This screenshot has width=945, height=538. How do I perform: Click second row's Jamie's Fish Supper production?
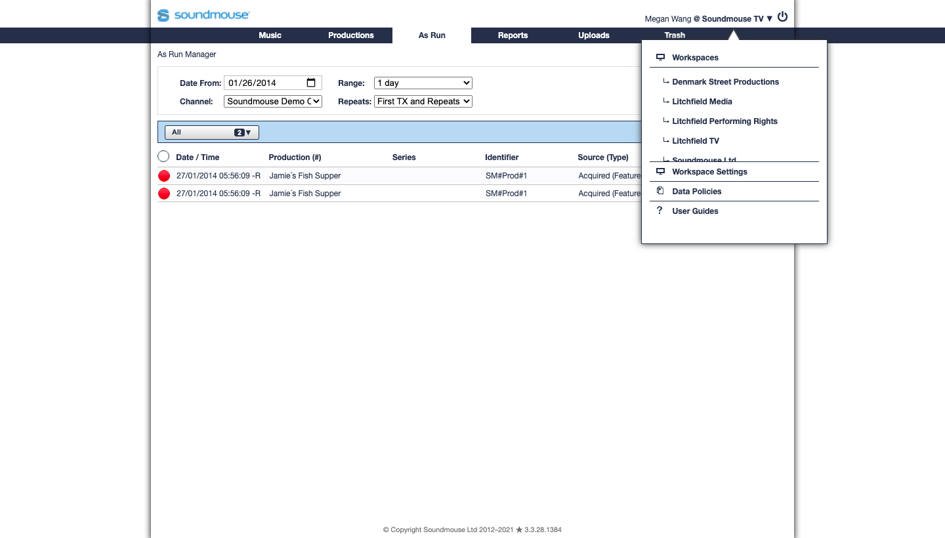305,194
